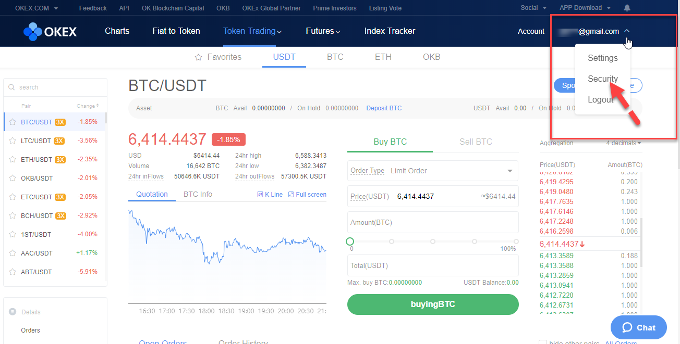The image size is (680, 344).
Task: Star the AAC/USDT pair
Action: point(13,253)
